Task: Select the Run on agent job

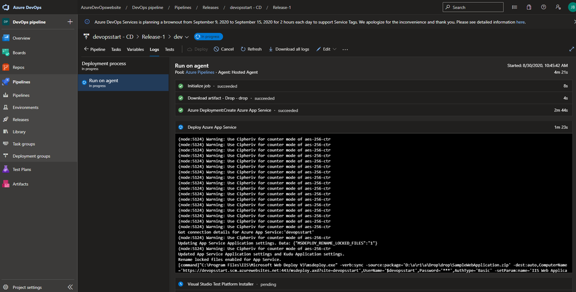Action: click(x=123, y=82)
